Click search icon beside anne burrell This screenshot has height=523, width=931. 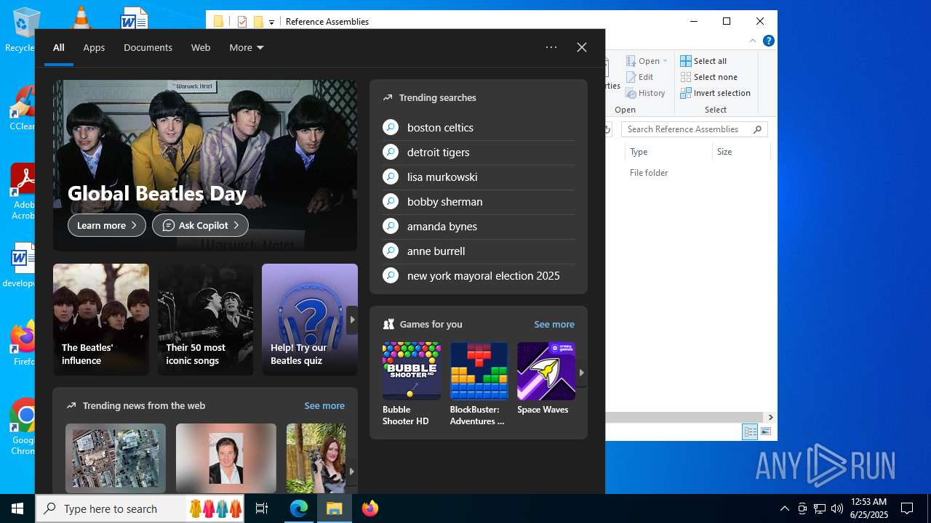(x=391, y=251)
